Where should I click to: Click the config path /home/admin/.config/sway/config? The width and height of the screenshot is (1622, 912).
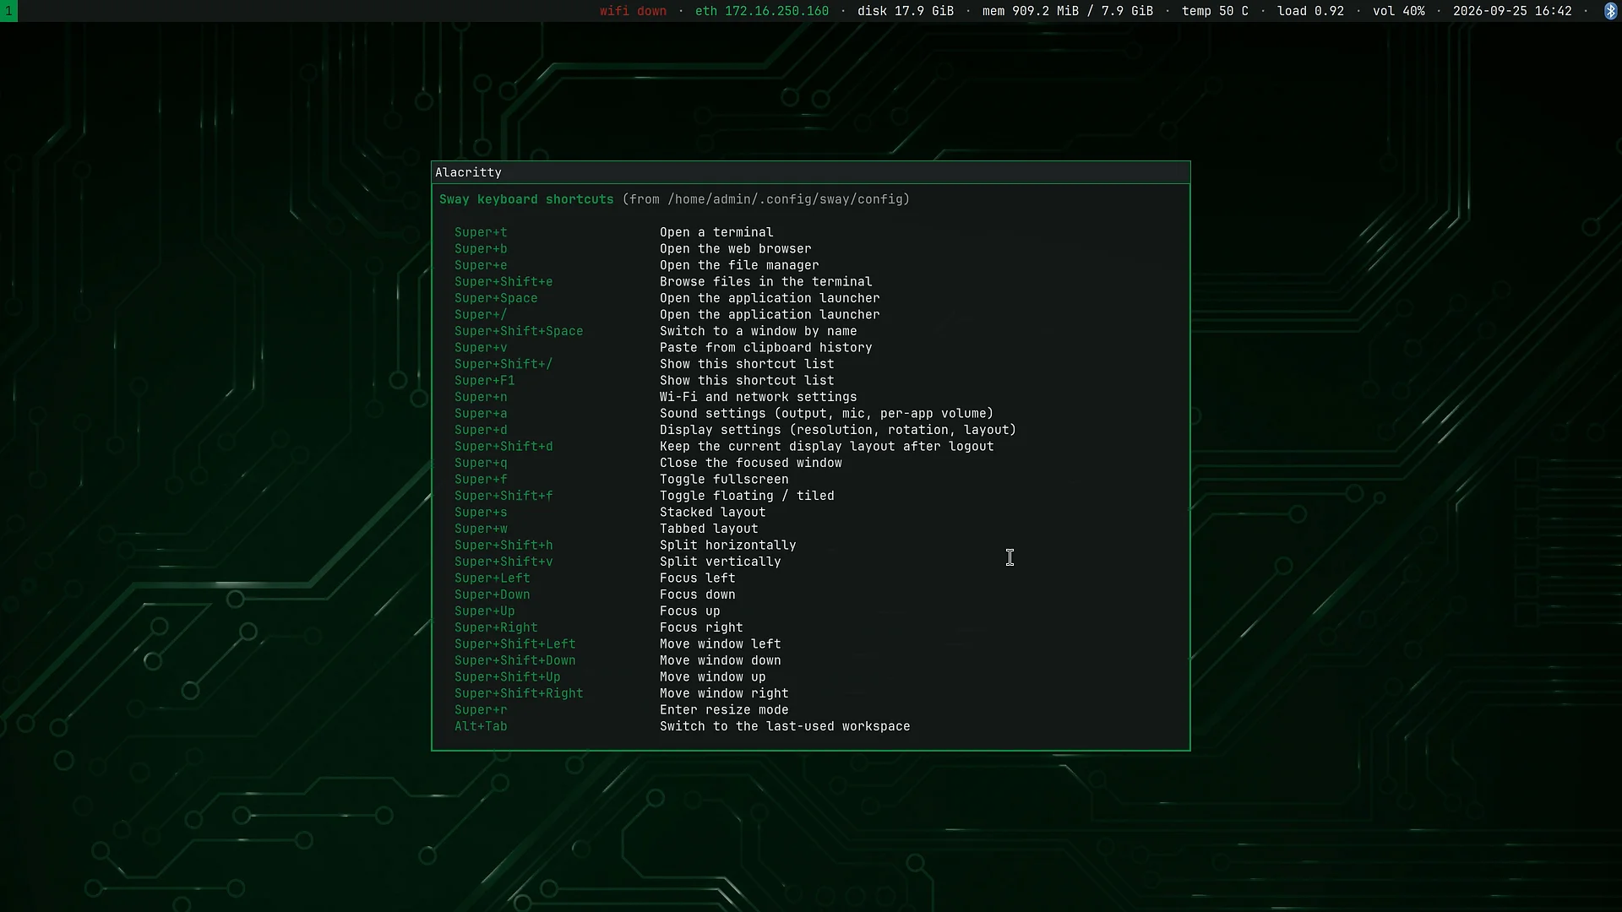pyautogui.click(x=785, y=199)
